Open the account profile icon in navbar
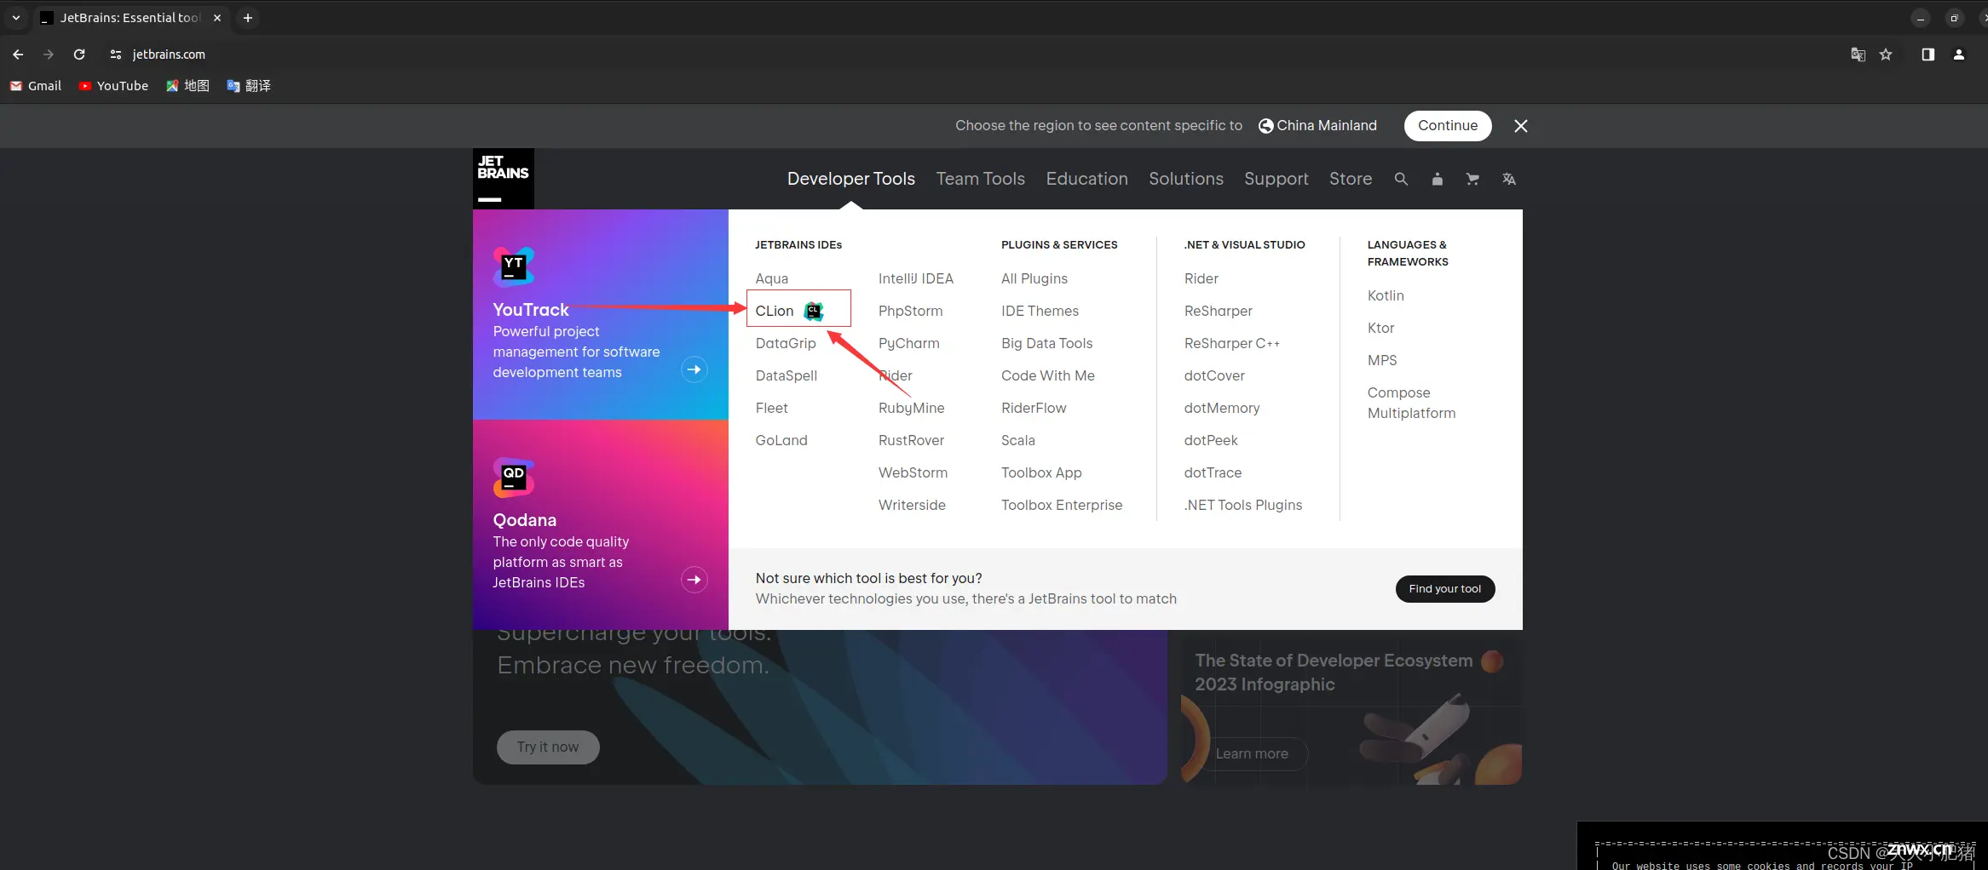The image size is (1988, 870). click(1438, 179)
